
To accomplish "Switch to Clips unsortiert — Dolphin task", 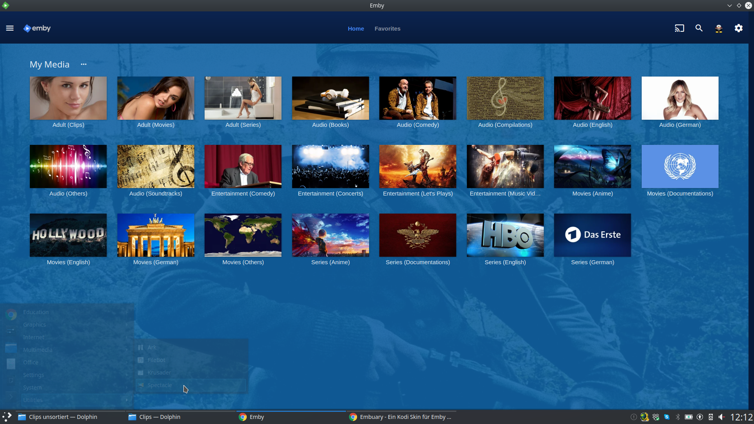I will point(70,417).
